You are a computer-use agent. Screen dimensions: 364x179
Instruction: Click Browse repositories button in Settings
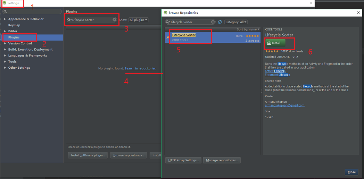tap(129, 155)
